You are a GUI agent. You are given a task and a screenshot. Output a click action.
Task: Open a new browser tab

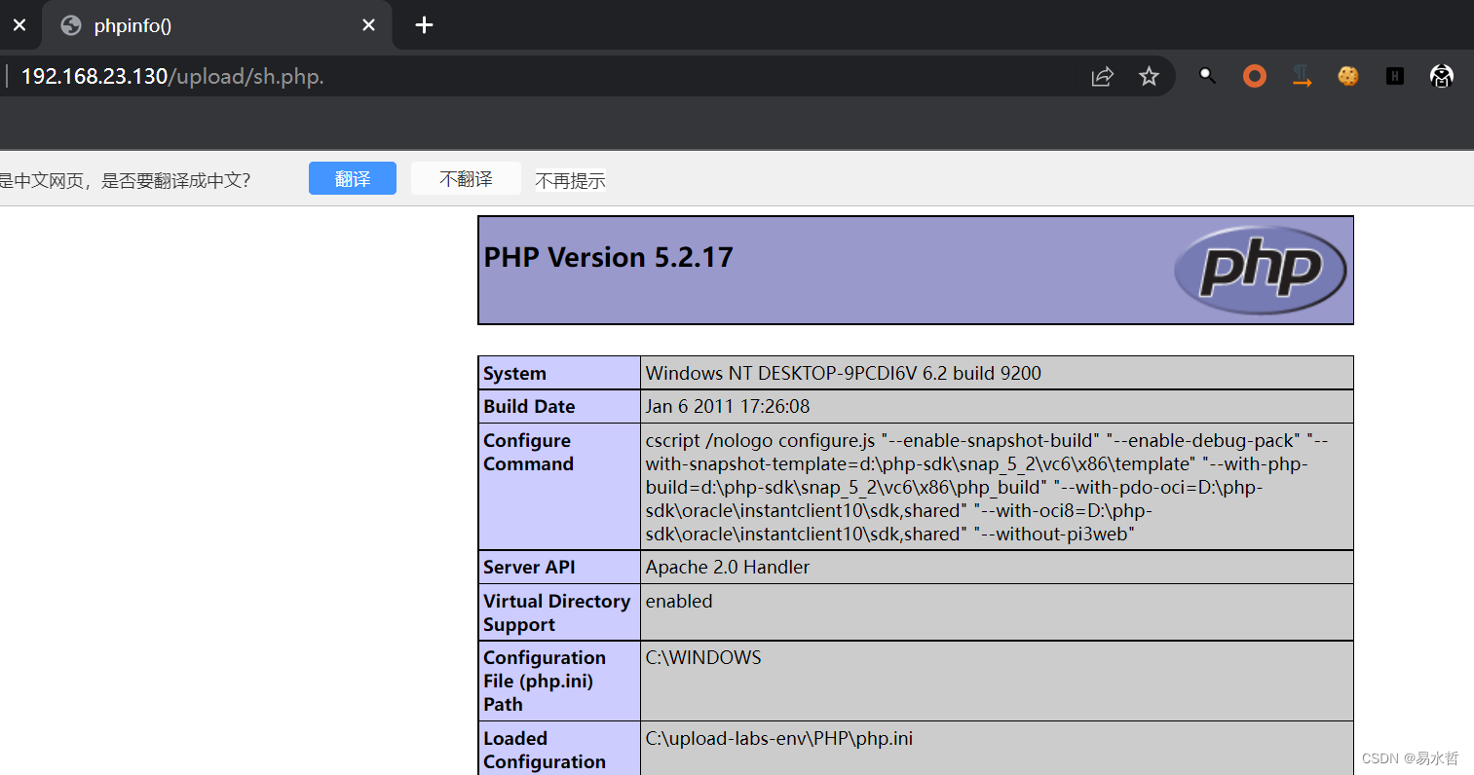pyautogui.click(x=424, y=25)
